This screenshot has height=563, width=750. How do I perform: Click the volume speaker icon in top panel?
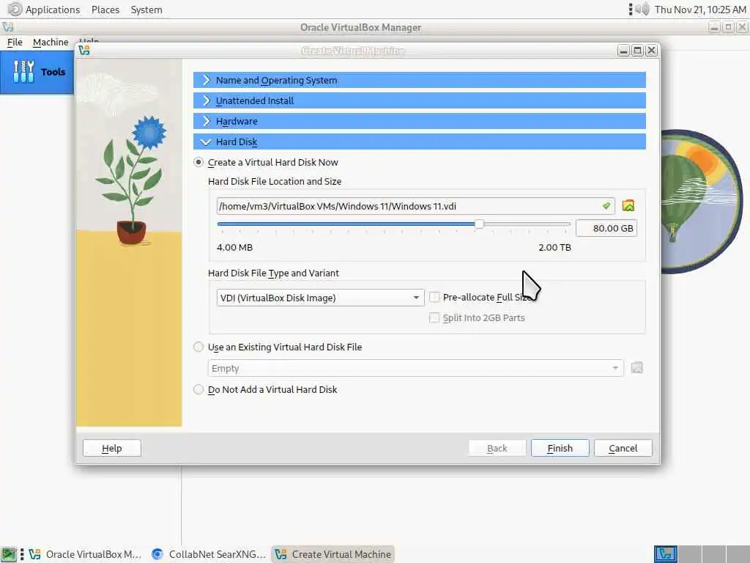(643, 9)
